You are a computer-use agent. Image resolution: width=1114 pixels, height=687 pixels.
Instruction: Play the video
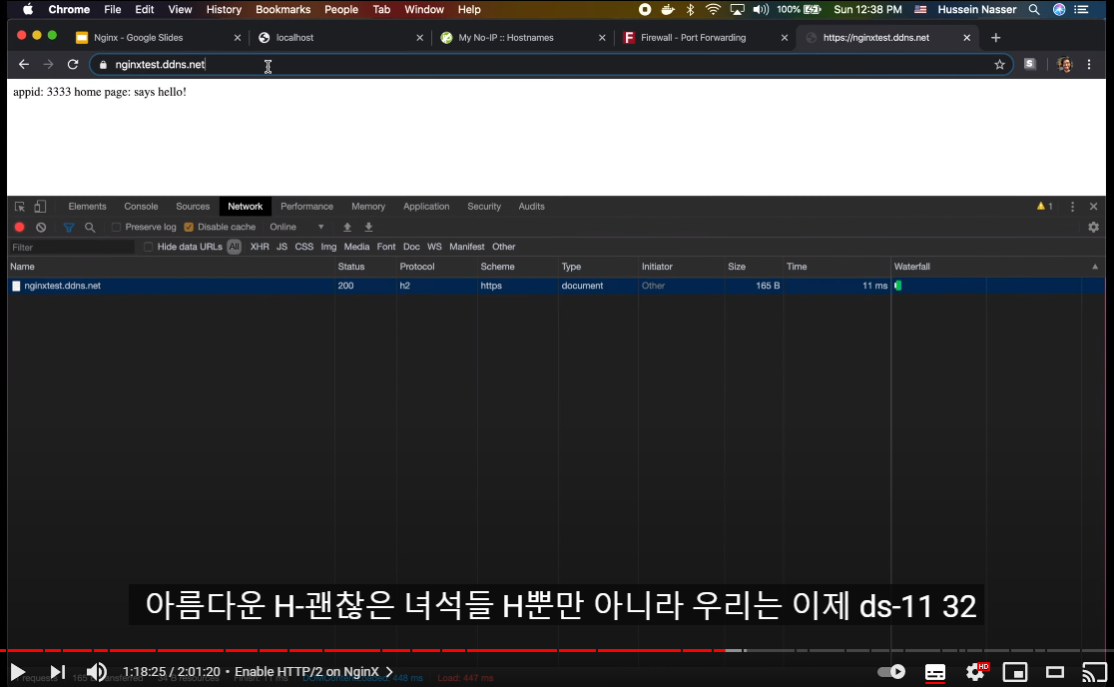pos(18,671)
